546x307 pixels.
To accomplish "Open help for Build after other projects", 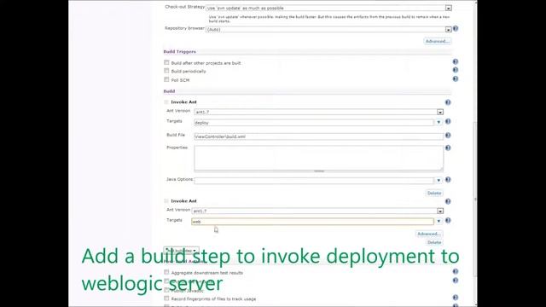I will click(455, 61).
